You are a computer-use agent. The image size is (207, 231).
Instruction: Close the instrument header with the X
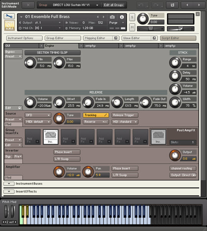198,14
